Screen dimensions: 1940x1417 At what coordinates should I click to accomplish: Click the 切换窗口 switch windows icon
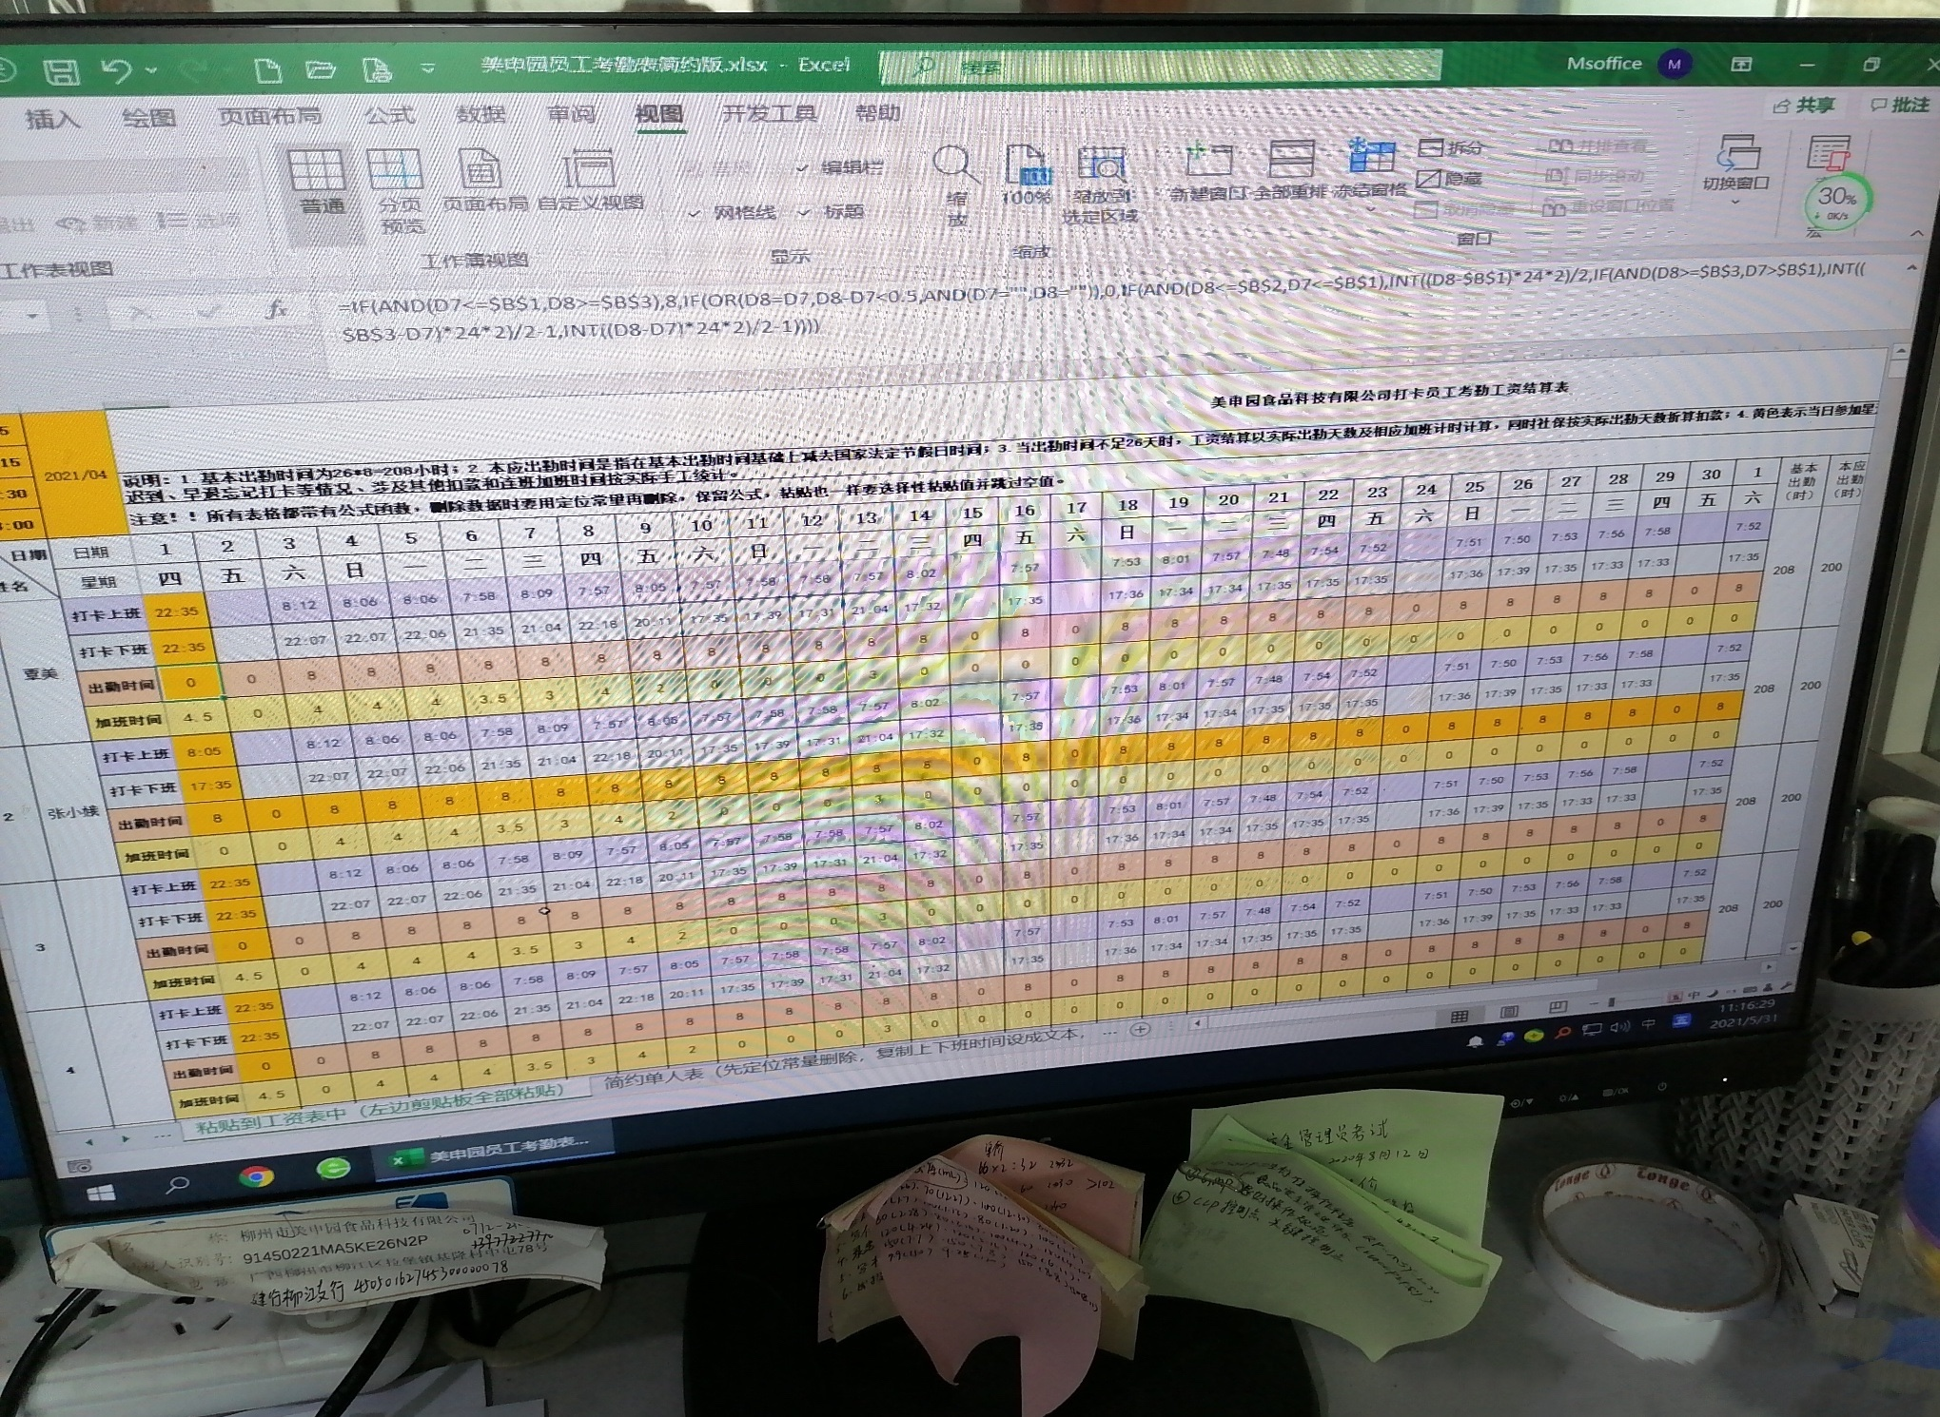[1736, 154]
